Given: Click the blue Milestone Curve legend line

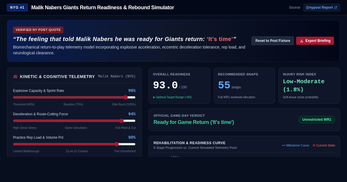Looking at the screenshot, I should tap(284, 145).
